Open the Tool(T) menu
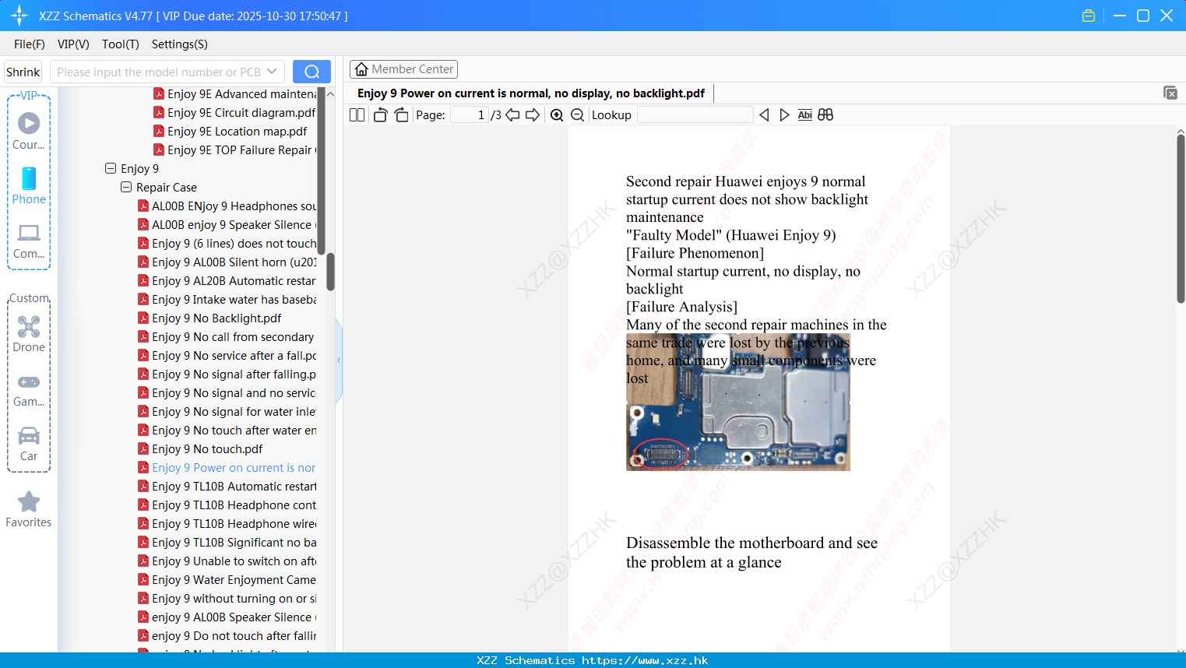1186x668 pixels. click(121, 44)
